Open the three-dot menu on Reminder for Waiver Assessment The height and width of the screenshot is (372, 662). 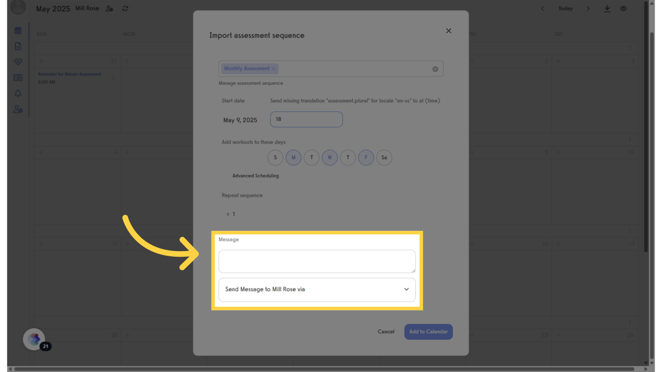click(x=113, y=77)
